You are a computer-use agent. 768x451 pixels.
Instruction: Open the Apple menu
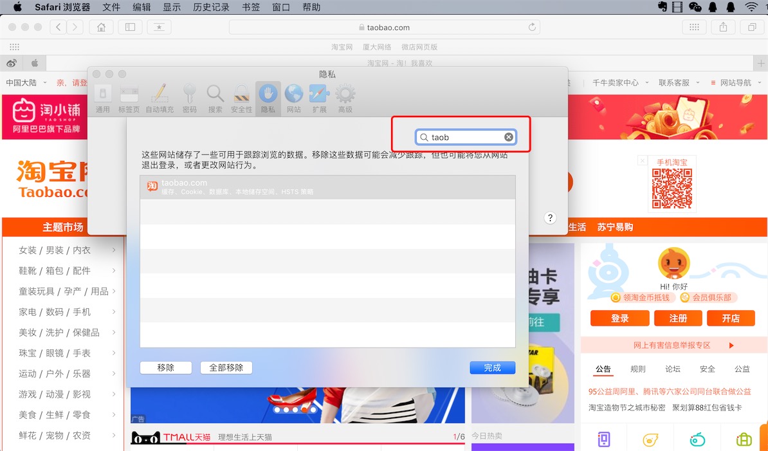tap(17, 7)
